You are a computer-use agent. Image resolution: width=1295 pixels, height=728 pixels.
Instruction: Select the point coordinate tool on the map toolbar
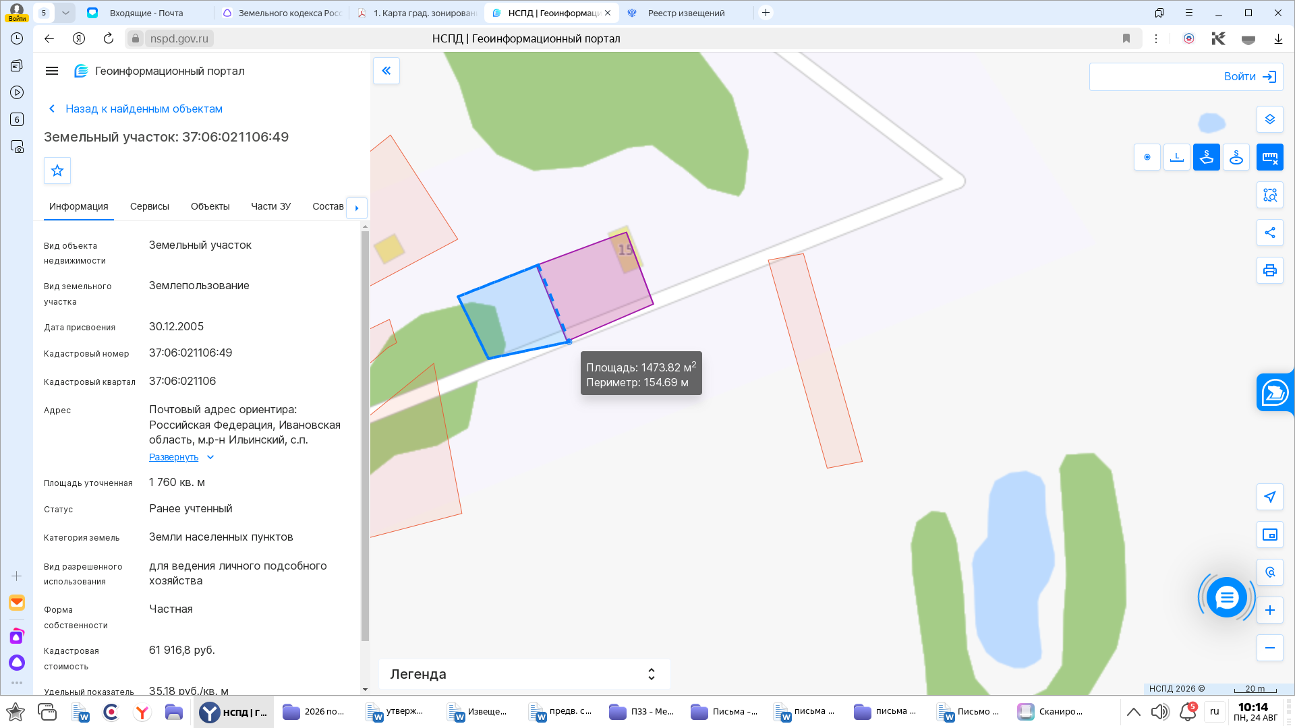coord(1147,157)
